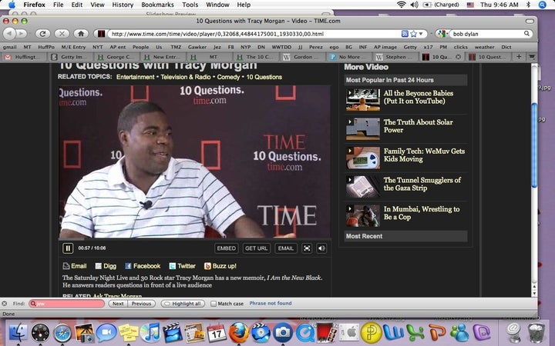Share the video on Twitter
The image size is (555, 346).
point(182,266)
